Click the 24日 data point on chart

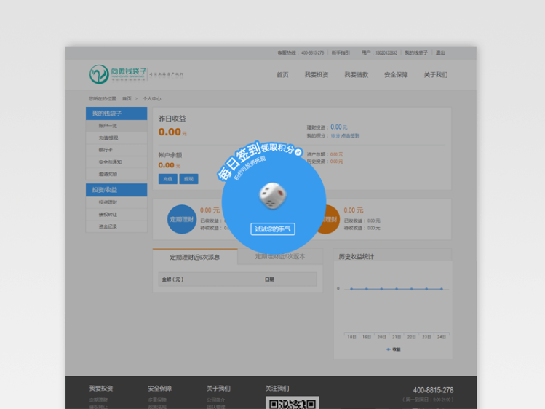pos(442,289)
